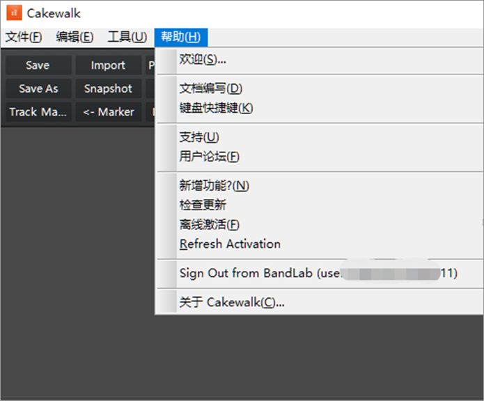
Task: Click the Cakewalk app logo icon
Action: point(14,13)
